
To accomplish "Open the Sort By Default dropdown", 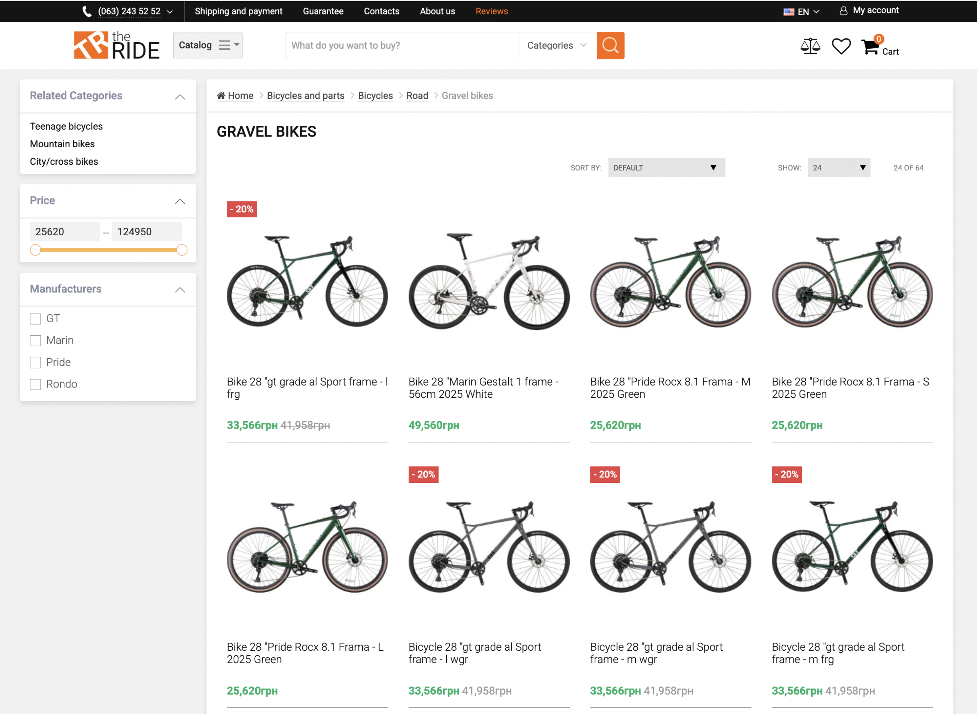I will (x=666, y=168).
